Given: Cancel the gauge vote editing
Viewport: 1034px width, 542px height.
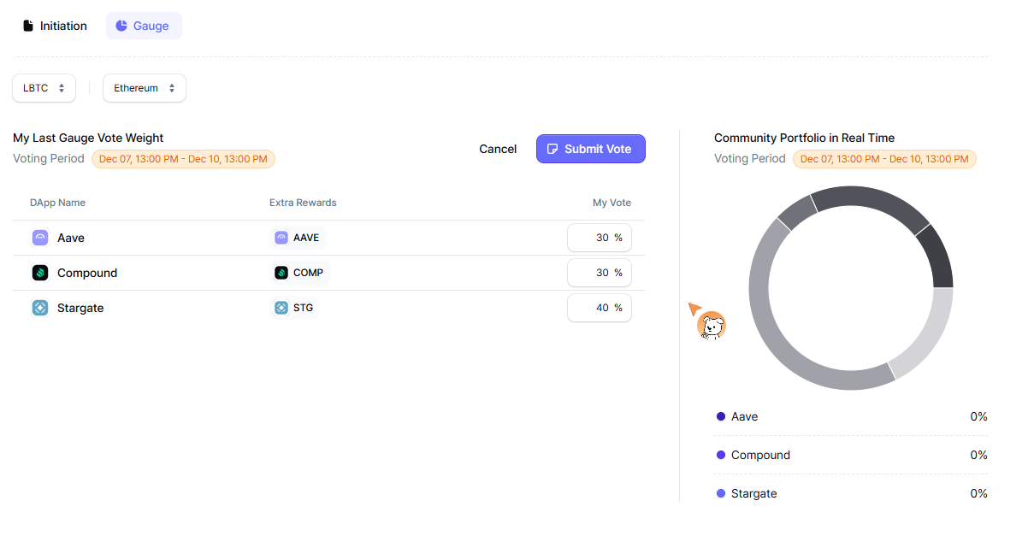Looking at the screenshot, I should pyautogui.click(x=498, y=149).
